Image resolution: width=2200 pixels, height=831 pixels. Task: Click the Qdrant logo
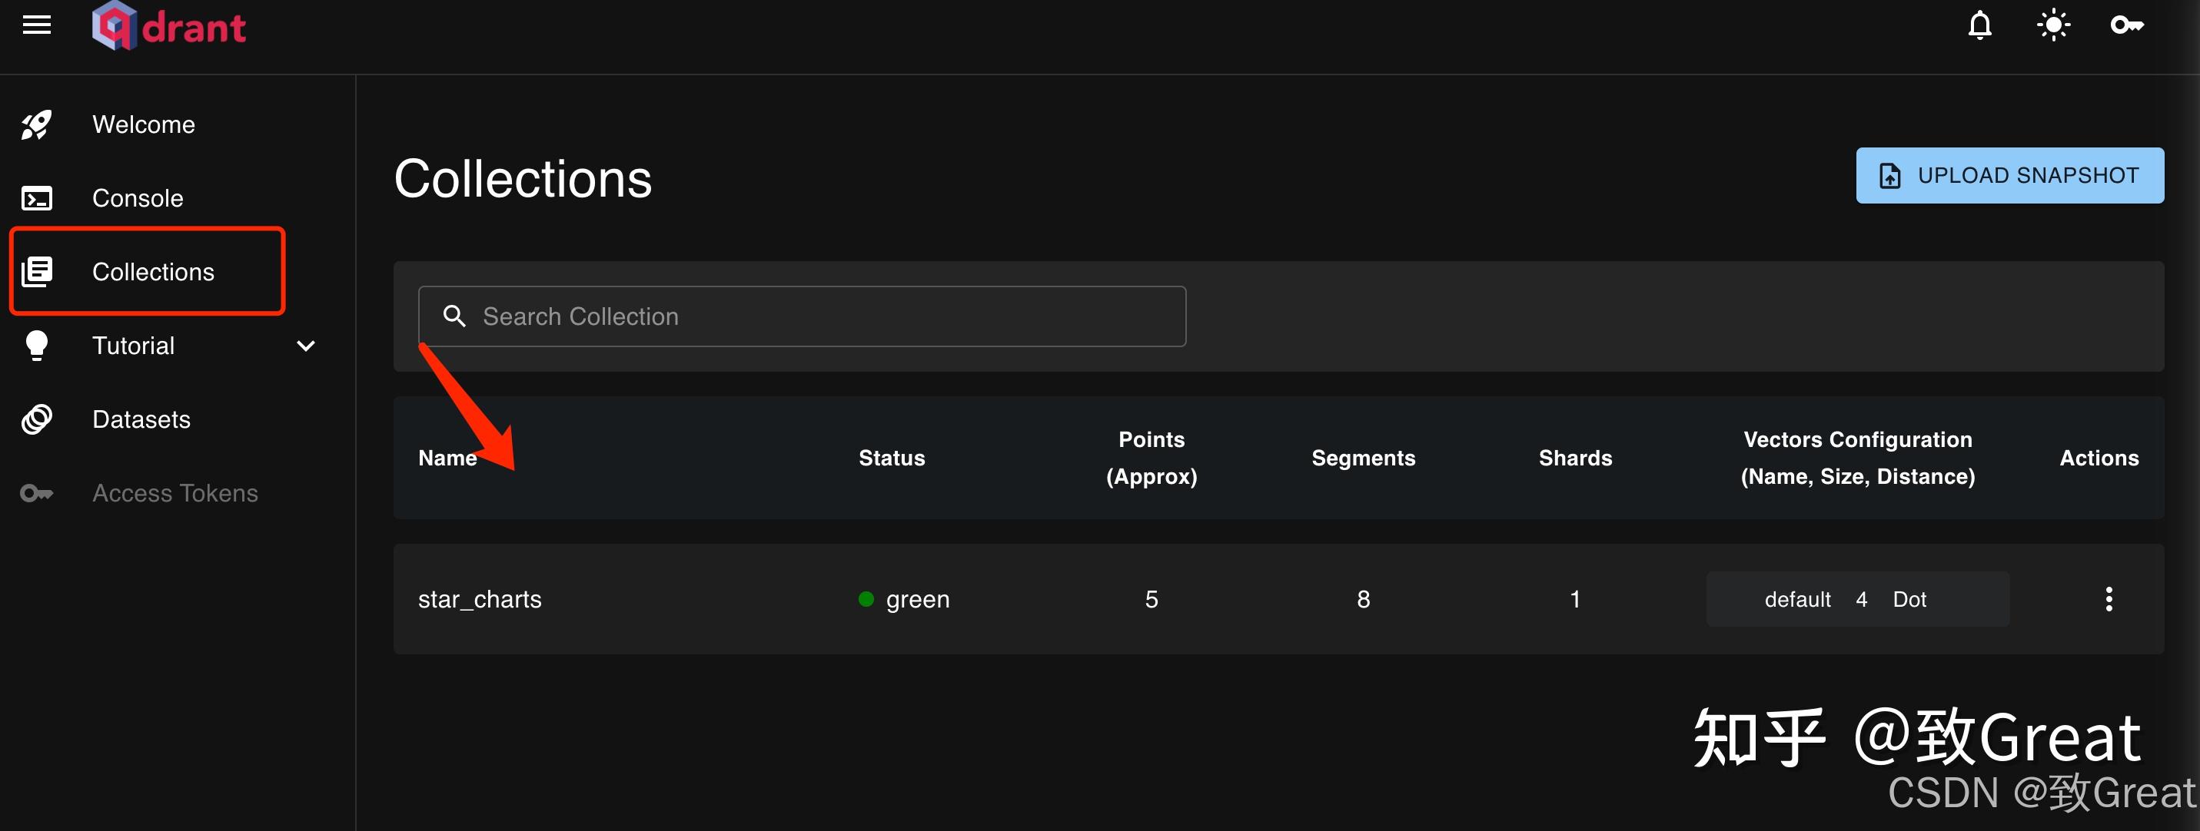[169, 26]
